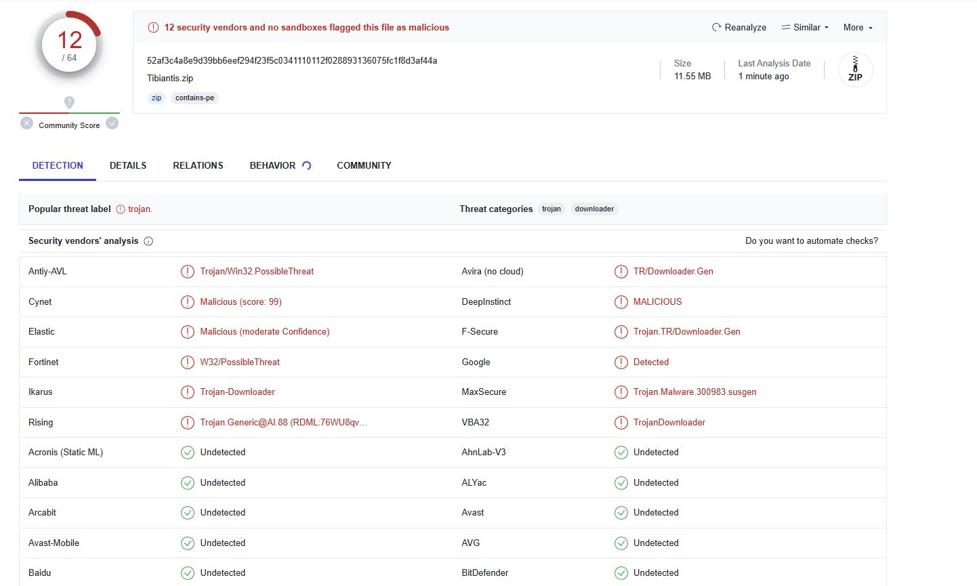Click the Reanalyze refresh icon
The height and width of the screenshot is (586, 977).
pos(716,27)
